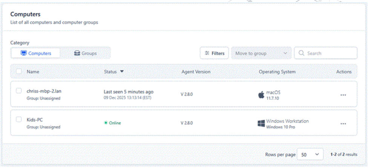Click the monitor icon on Computers tab

[x=24, y=53]
